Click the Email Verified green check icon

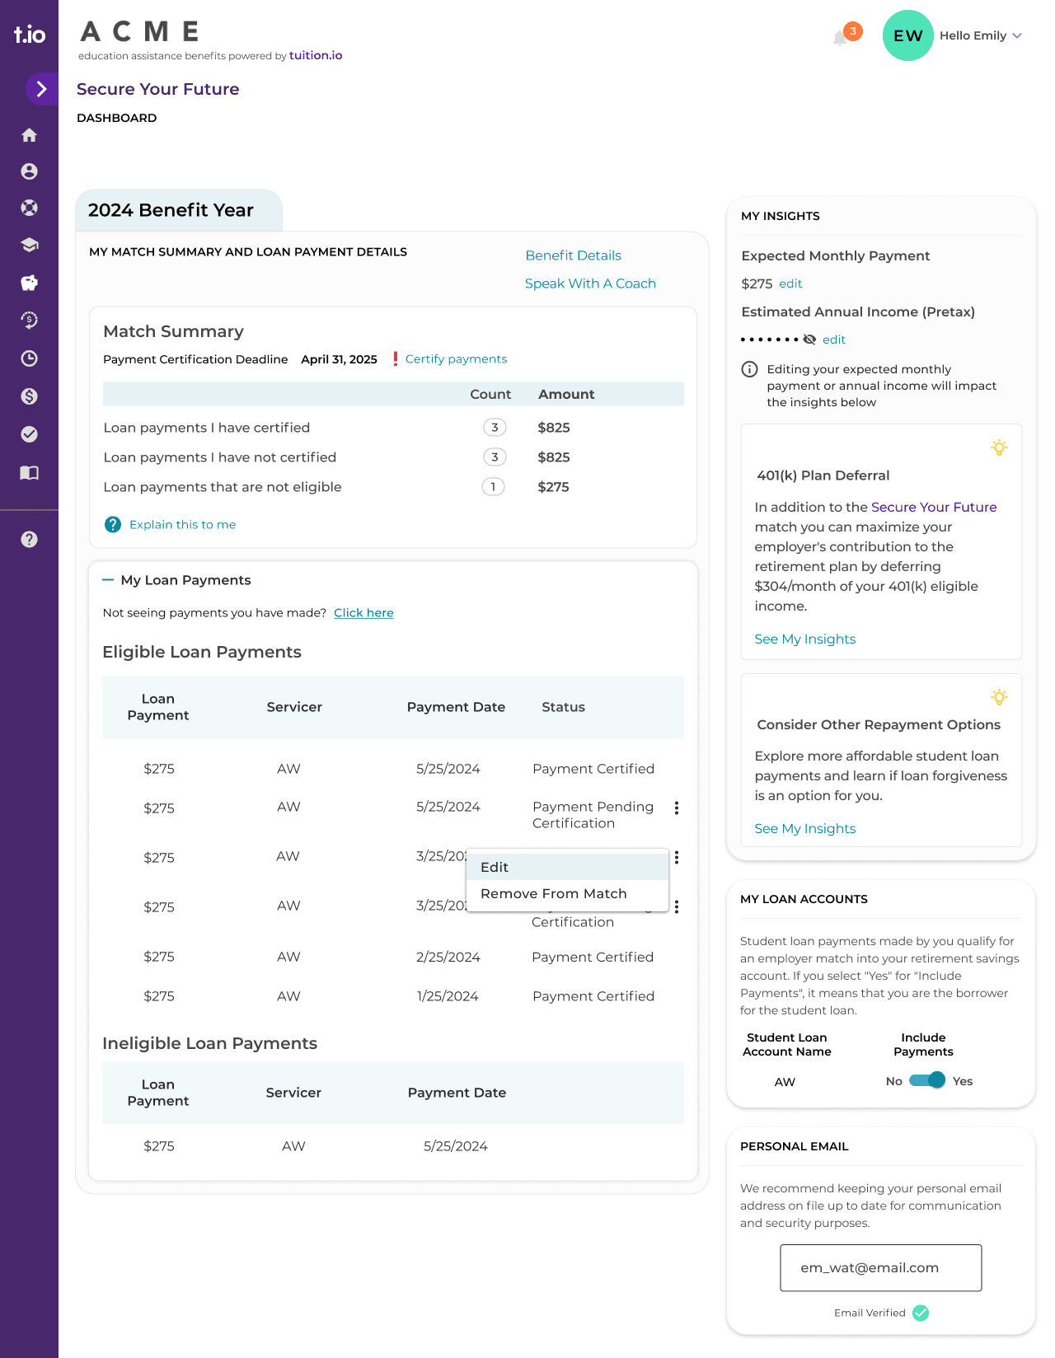point(921,1313)
